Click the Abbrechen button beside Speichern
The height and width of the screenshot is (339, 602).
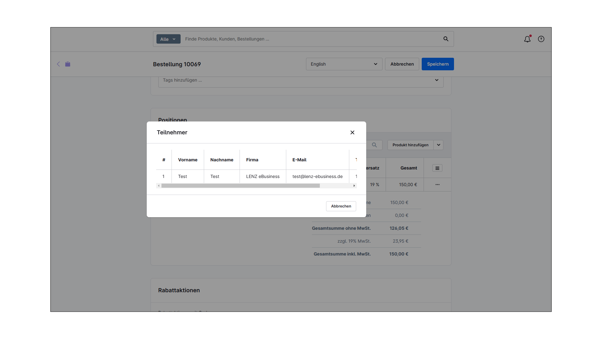[402, 64]
